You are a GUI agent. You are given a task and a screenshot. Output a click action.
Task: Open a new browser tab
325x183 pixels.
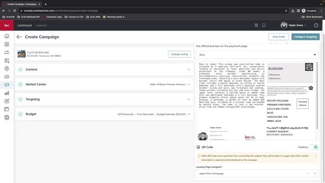pos(46,4)
